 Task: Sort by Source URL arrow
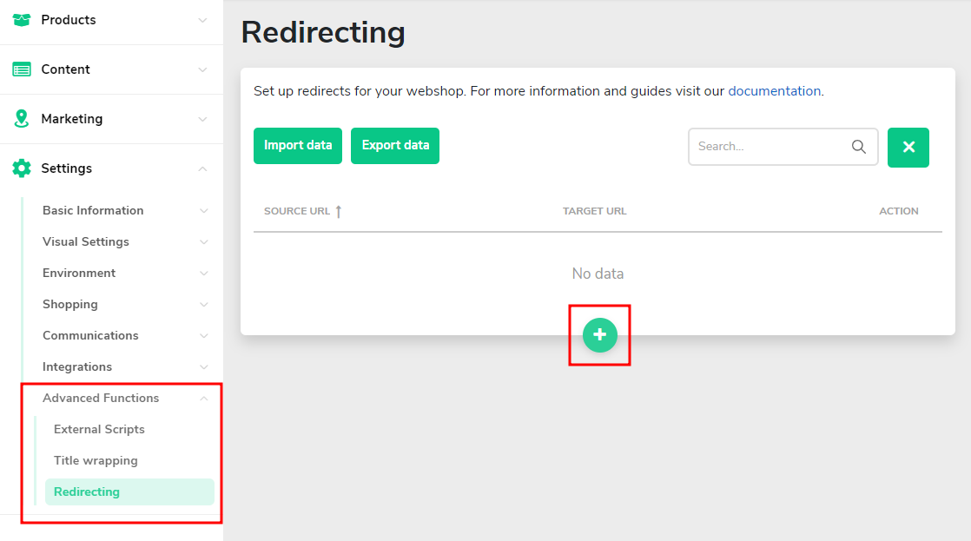tap(338, 212)
